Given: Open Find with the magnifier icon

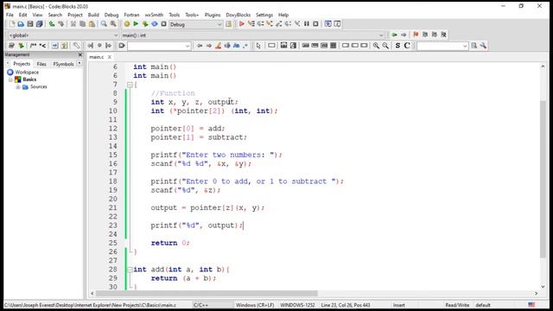Looking at the screenshot, I should click(x=104, y=24).
